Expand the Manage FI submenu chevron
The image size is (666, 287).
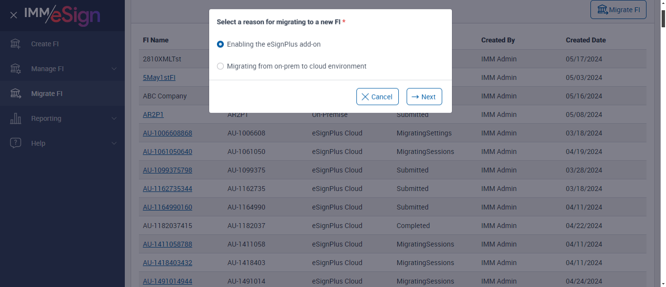coord(114,69)
